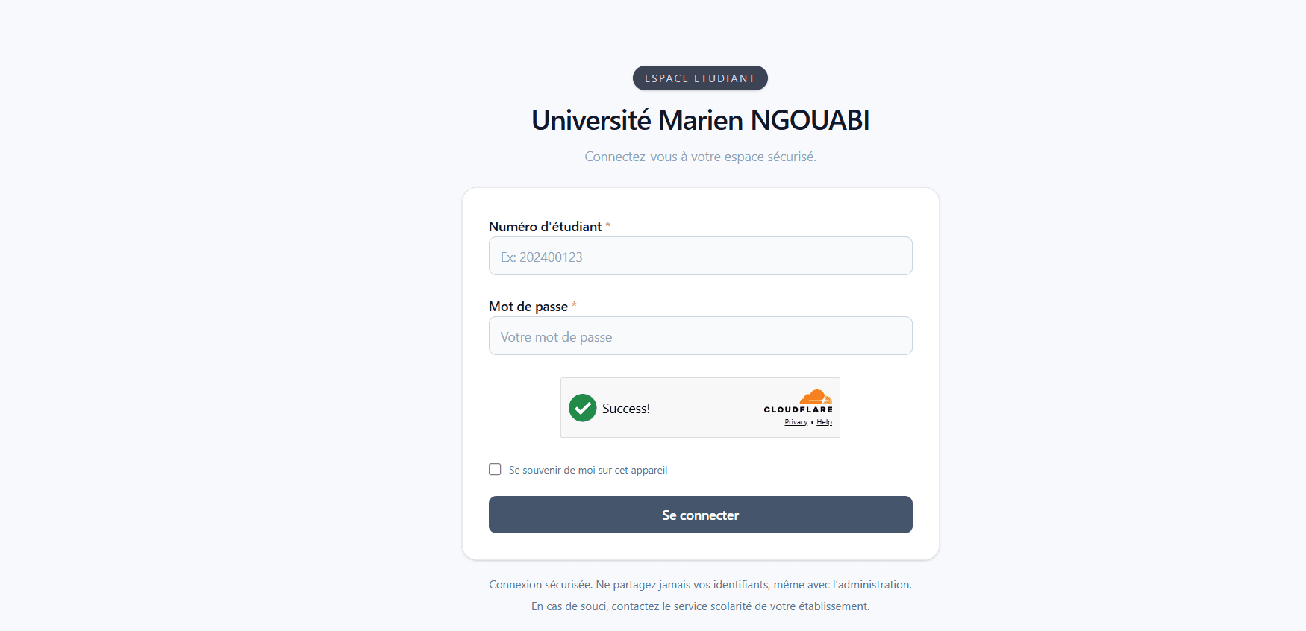Click the Cloudflare verification widget
Image resolution: width=1306 pixels, height=631 pixels.
point(700,407)
